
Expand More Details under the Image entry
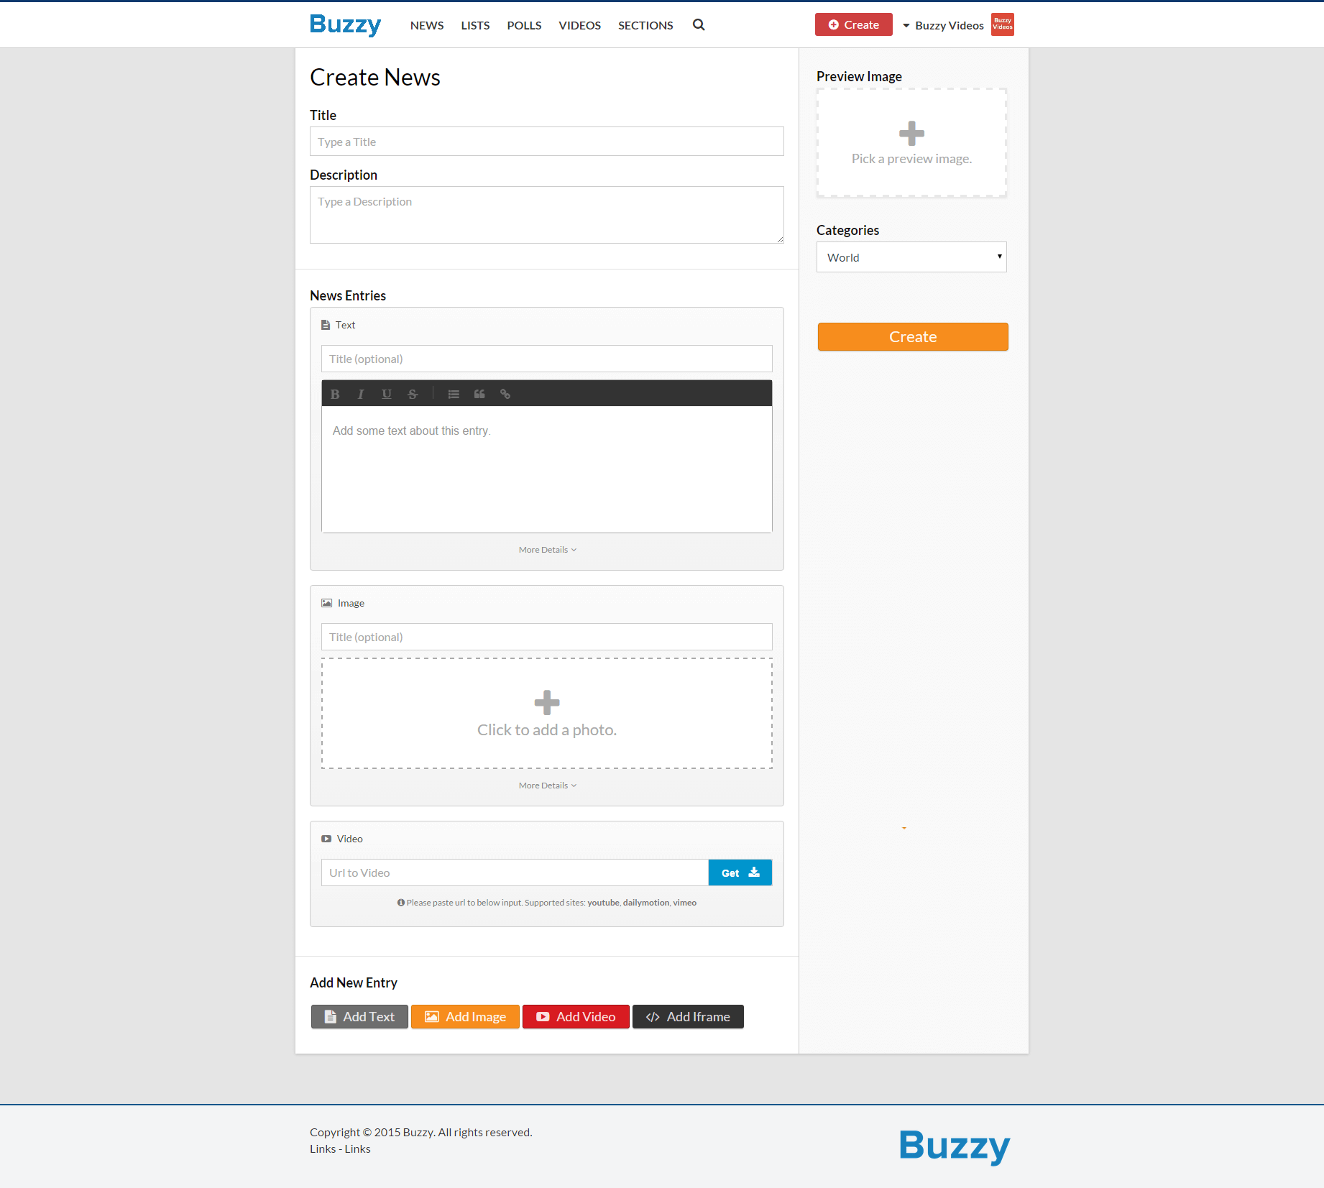(546, 785)
